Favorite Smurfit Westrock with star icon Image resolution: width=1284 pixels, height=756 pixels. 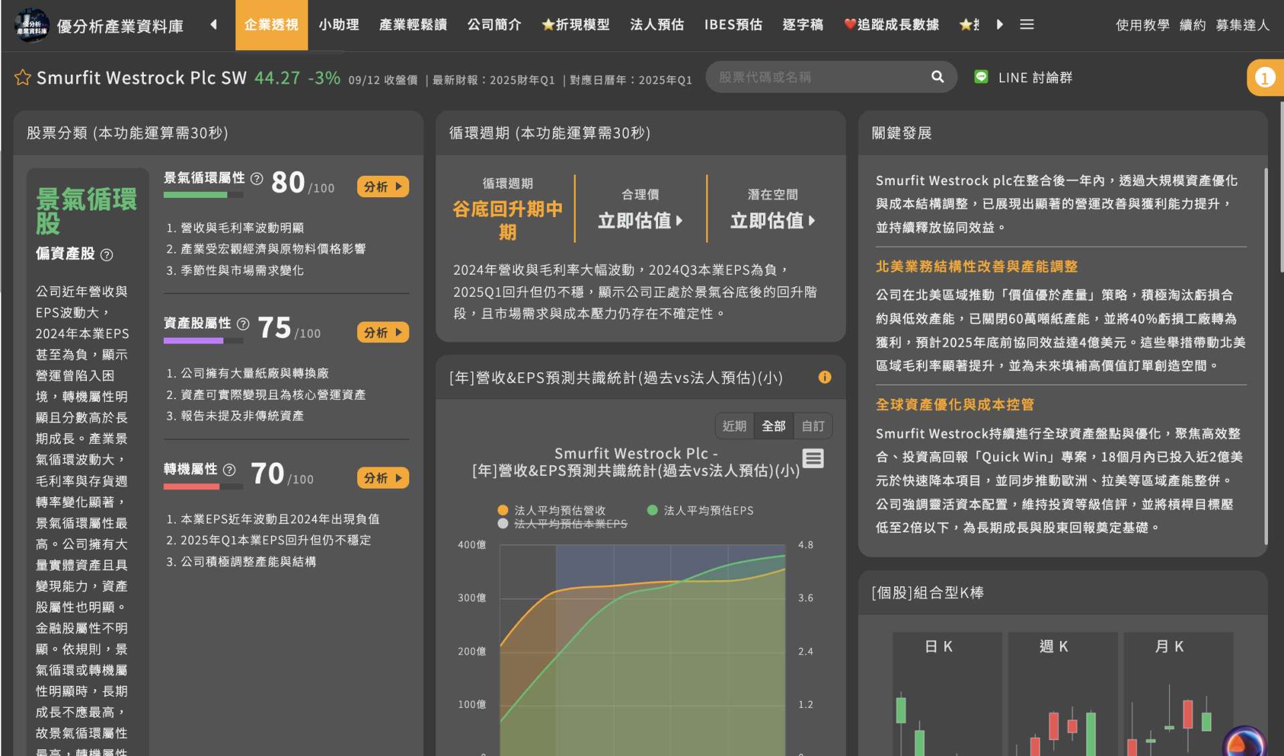point(23,78)
